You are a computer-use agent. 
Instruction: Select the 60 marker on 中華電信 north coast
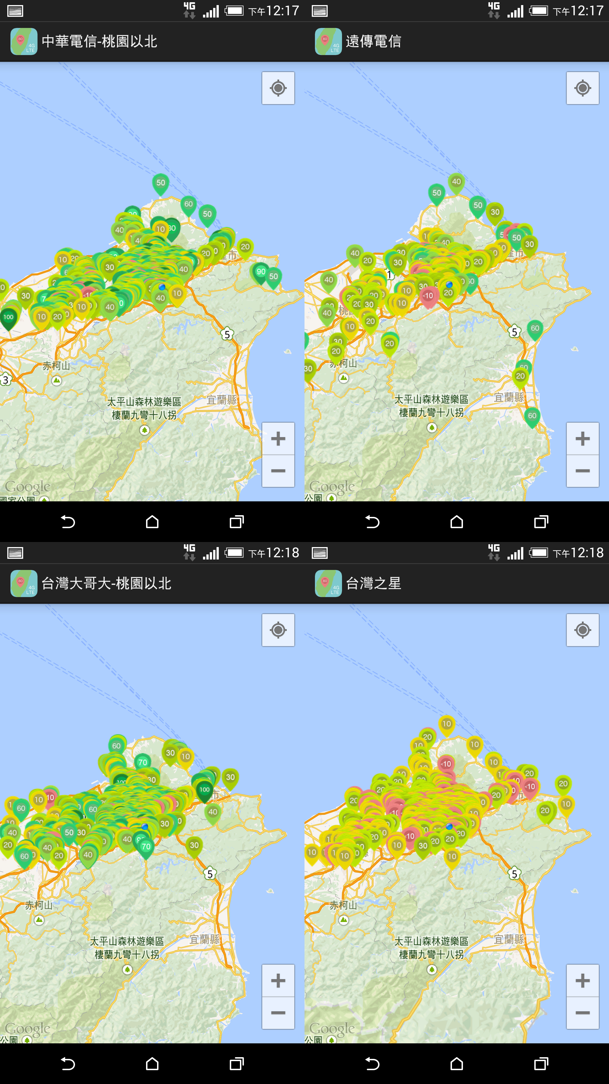[188, 206]
